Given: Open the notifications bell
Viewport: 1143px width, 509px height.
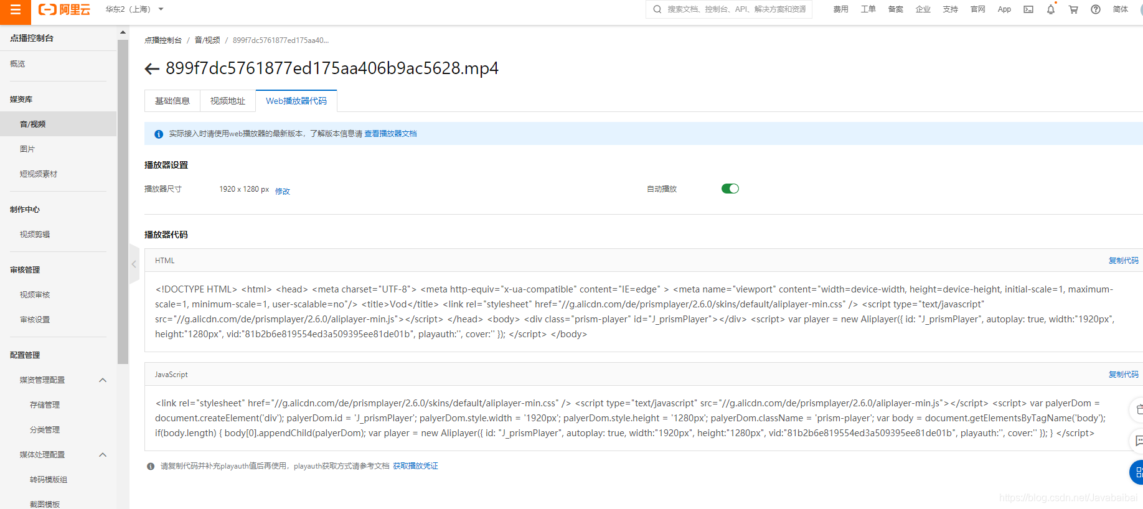Looking at the screenshot, I should (x=1051, y=9).
